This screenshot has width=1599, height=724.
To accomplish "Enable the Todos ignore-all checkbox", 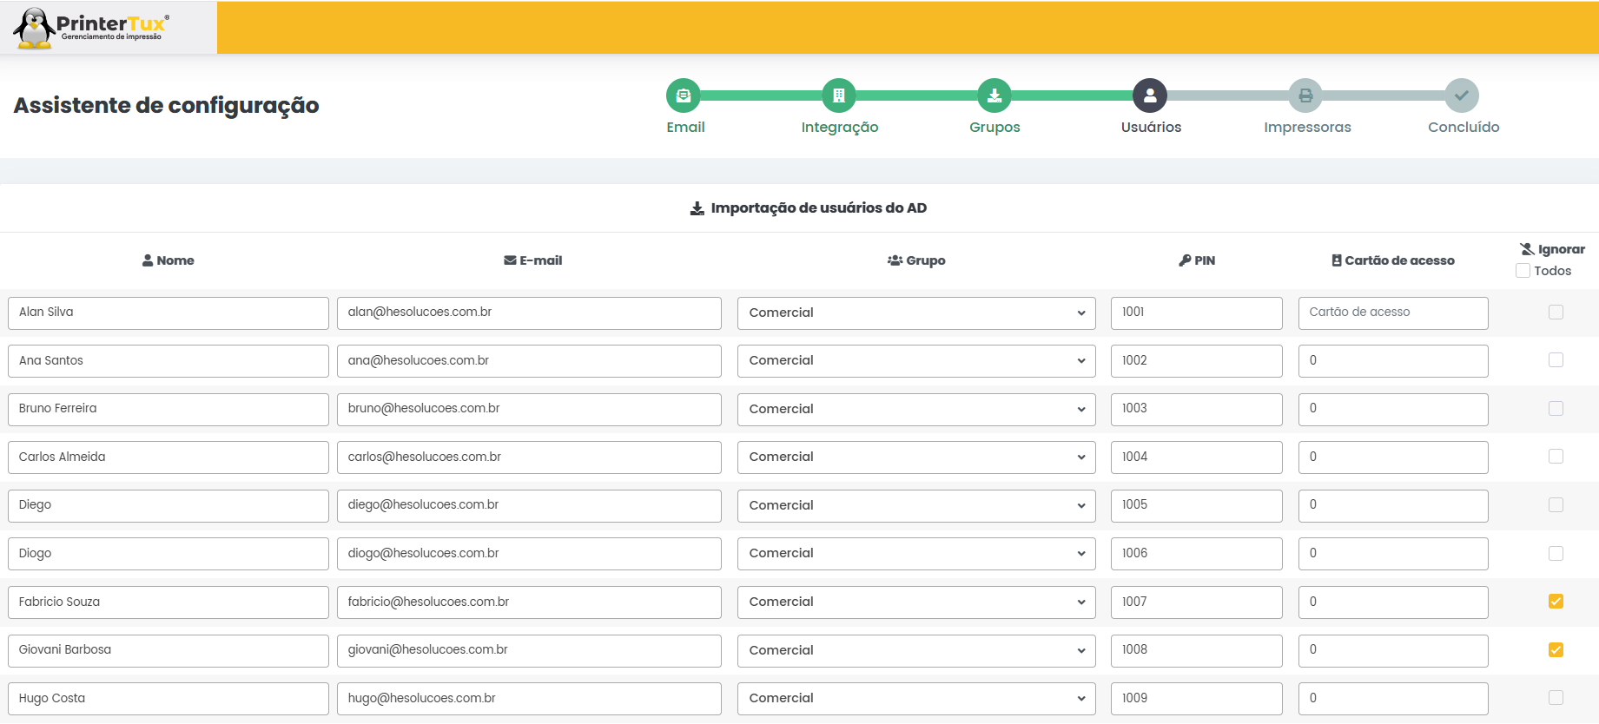I will [x=1523, y=271].
